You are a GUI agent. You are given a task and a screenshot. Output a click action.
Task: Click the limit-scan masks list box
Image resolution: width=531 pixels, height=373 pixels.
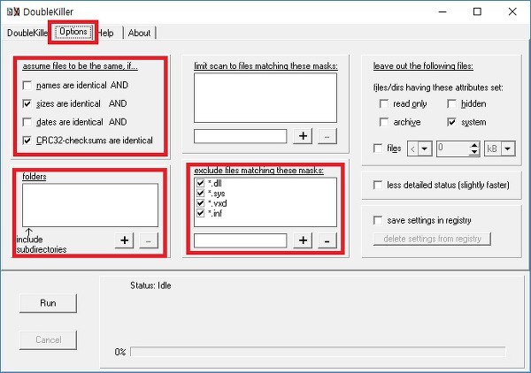tap(265, 98)
